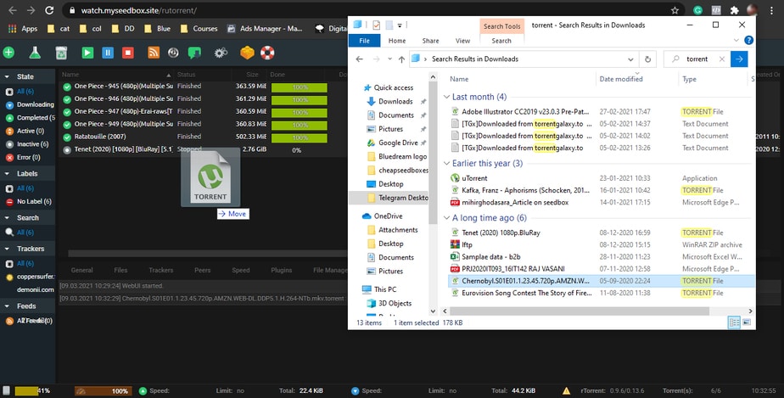Image resolution: width=784 pixels, height=398 pixels.
Task: Open the View ribbon tab in Explorer
Action: click(x=462, y=41)
